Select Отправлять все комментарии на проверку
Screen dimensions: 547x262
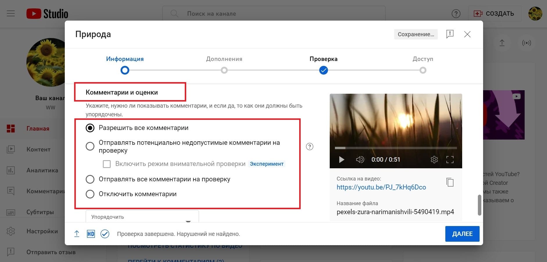pos(90,179)
